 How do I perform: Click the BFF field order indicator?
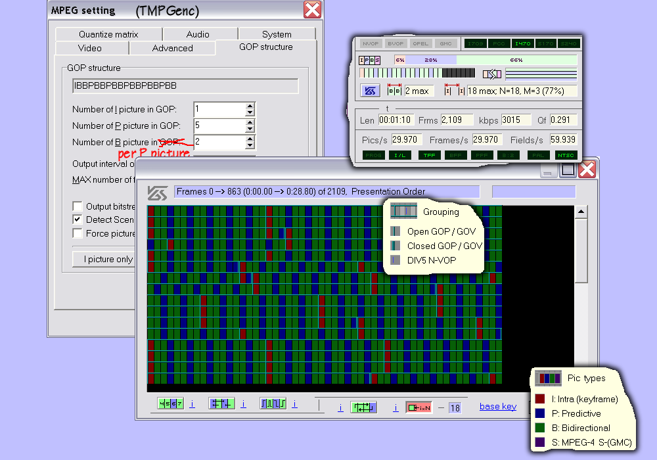click(456, 156)
